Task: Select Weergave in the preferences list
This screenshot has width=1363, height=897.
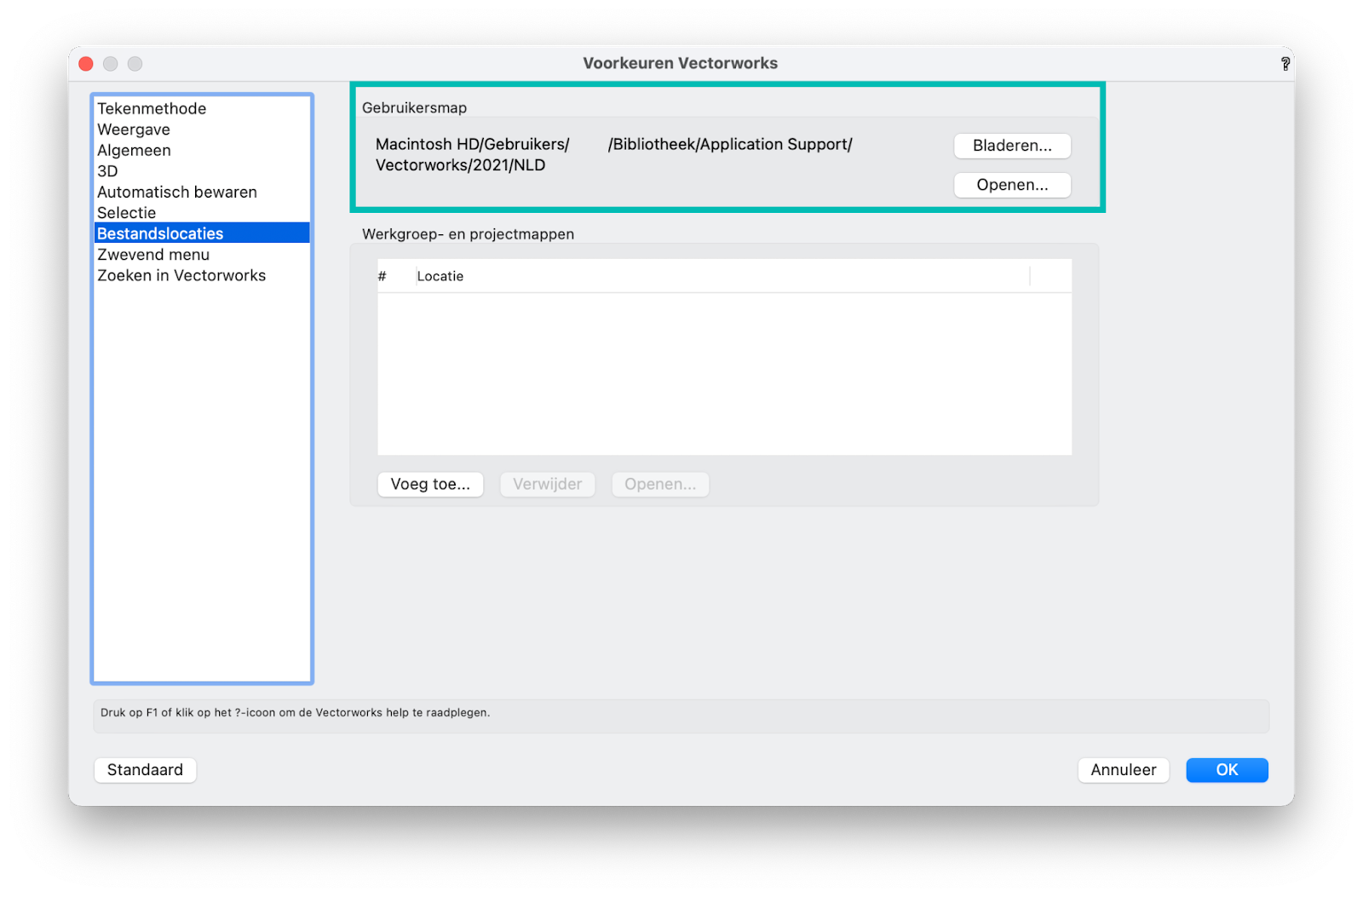Action: click(x=202, y=129)
